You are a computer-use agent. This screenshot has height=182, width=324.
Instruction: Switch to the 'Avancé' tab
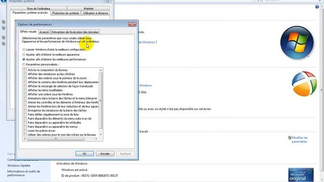[x=44, y=32]
